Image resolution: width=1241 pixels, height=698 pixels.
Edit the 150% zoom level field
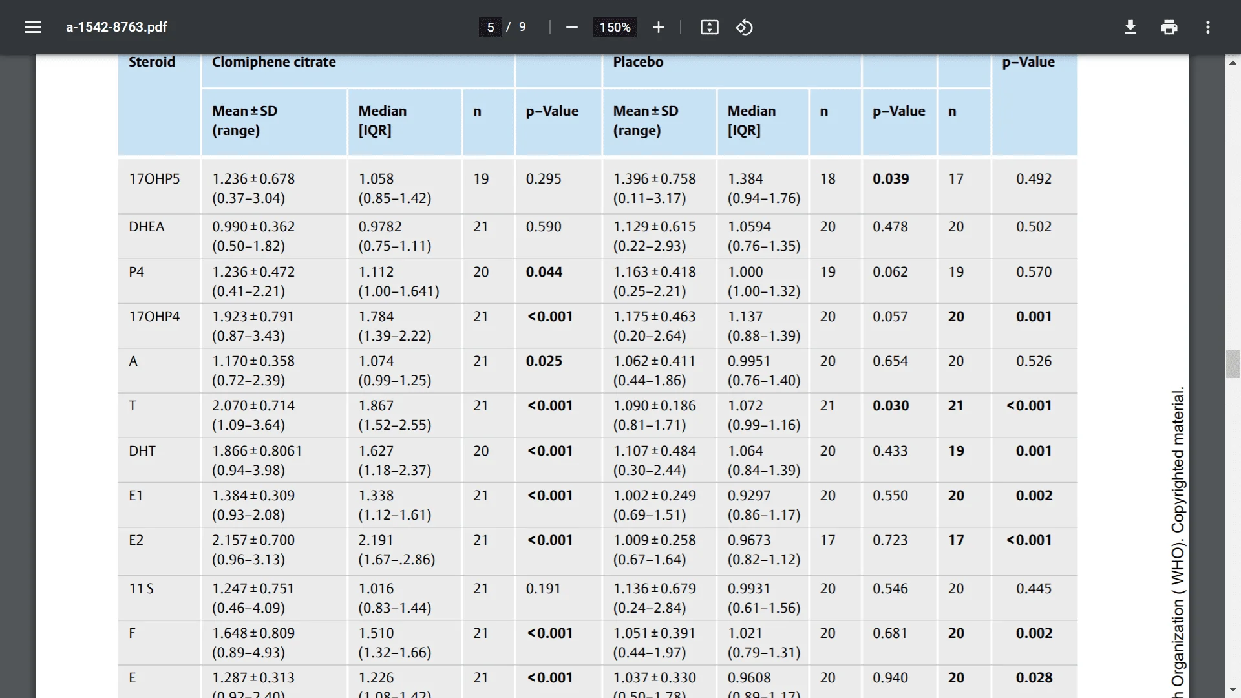615,27
